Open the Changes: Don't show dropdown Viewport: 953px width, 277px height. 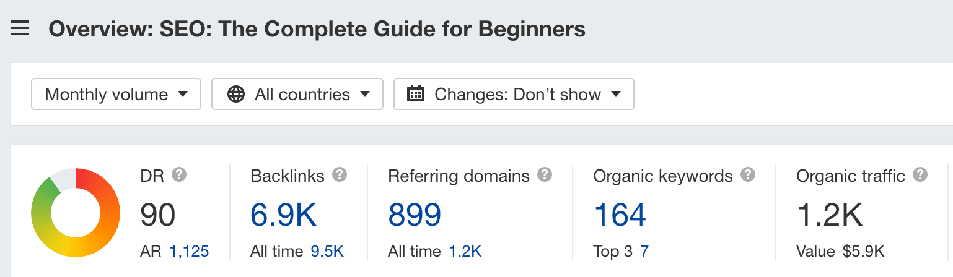pyautogui.click(x=514, y=94)
